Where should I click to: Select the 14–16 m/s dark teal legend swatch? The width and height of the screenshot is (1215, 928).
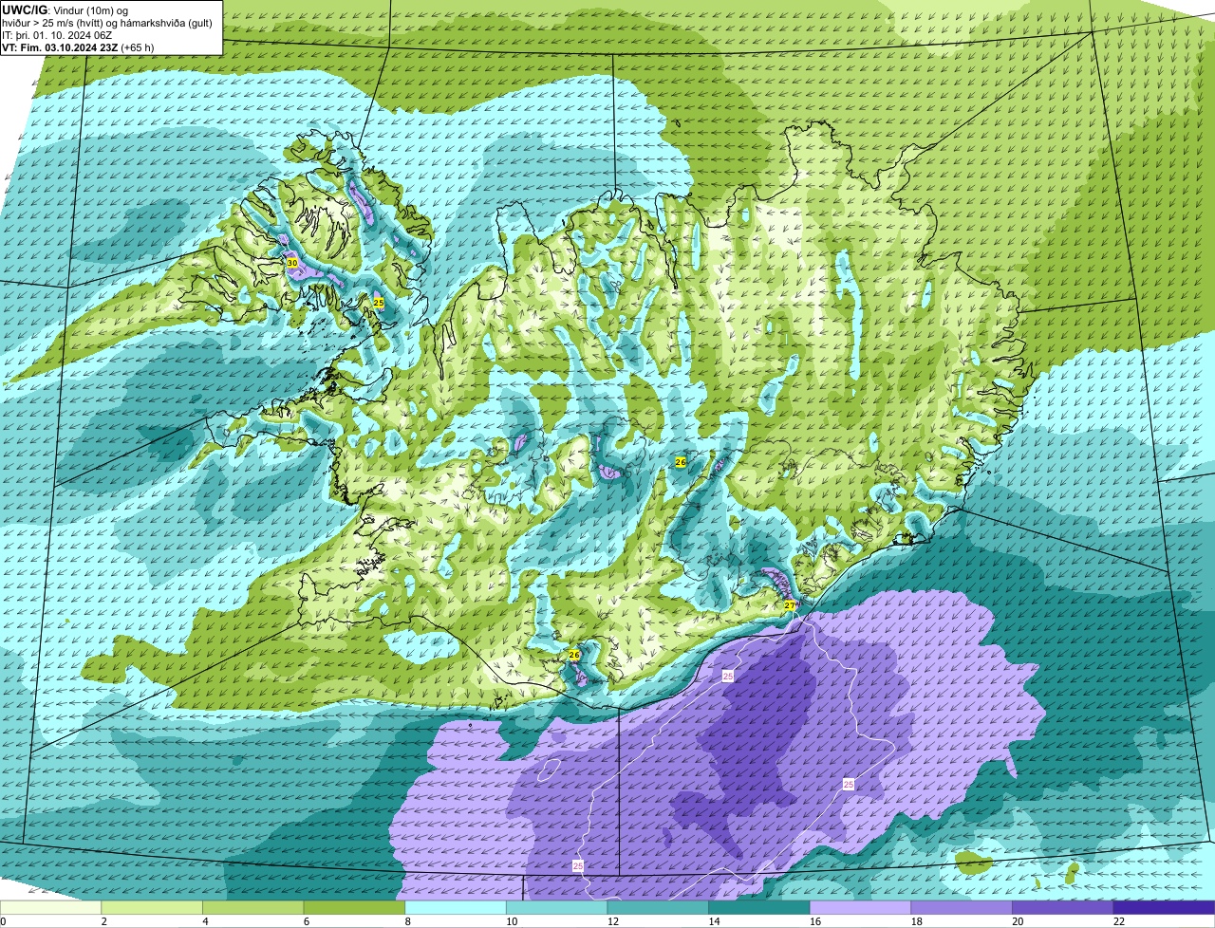[x=759, y=907]
